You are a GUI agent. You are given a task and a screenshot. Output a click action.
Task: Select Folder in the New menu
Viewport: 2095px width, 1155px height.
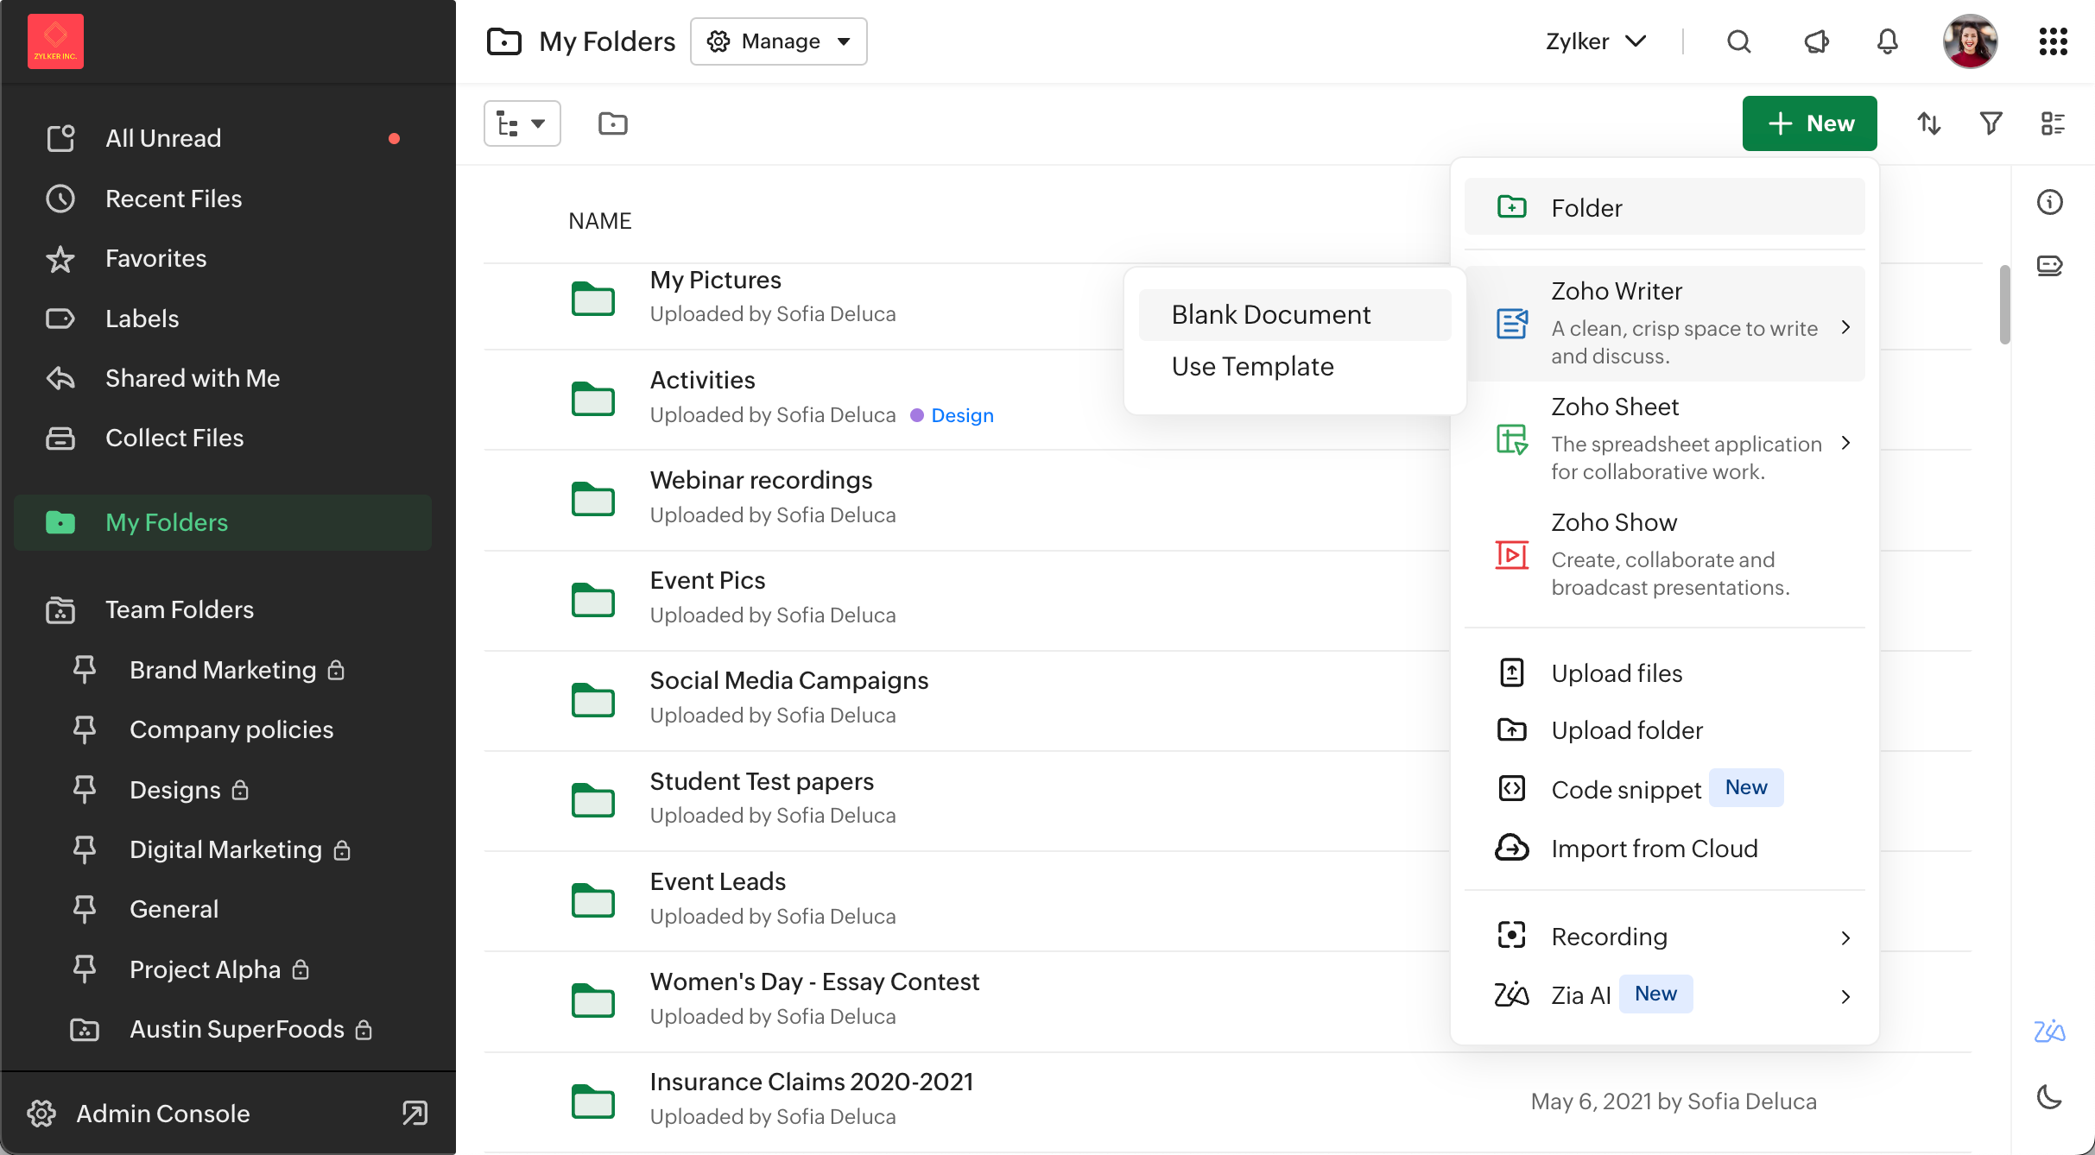pos(1664,207)
